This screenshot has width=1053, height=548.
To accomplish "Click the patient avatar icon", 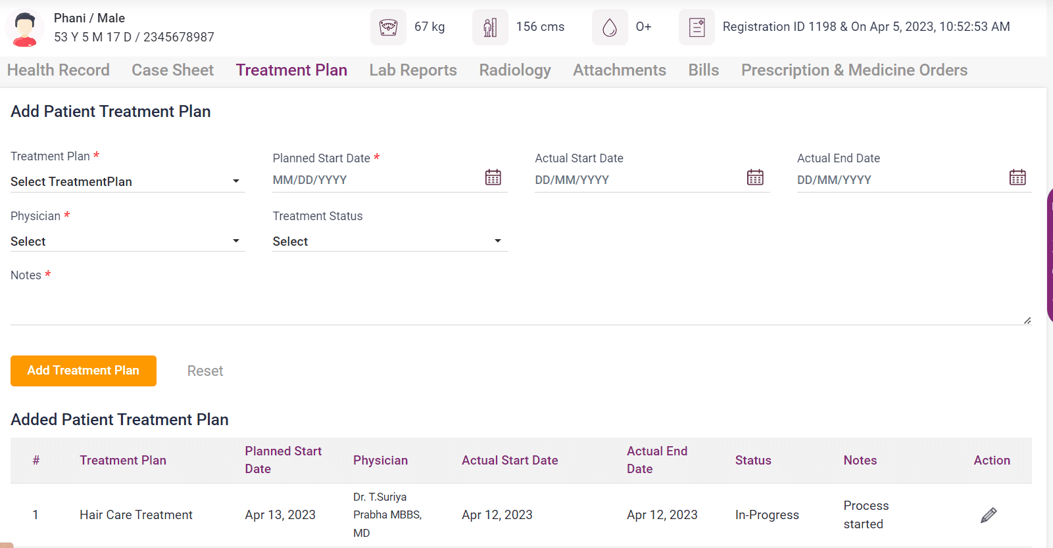I will [25, 29].
